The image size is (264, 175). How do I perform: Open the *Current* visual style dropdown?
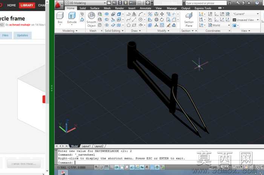pos(246,14)
